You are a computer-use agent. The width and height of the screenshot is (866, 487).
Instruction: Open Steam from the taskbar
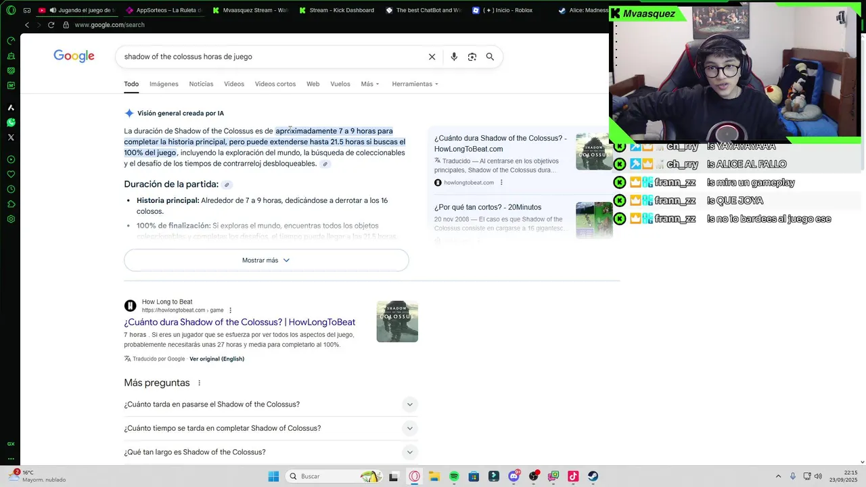[x=593, y=476]
